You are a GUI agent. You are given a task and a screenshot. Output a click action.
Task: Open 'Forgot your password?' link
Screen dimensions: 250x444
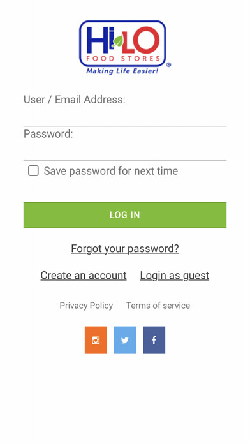click(x=125, y=249)
